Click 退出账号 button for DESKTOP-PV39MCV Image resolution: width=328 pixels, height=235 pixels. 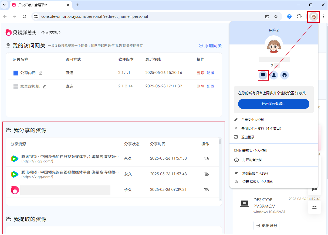pos(266,226)
